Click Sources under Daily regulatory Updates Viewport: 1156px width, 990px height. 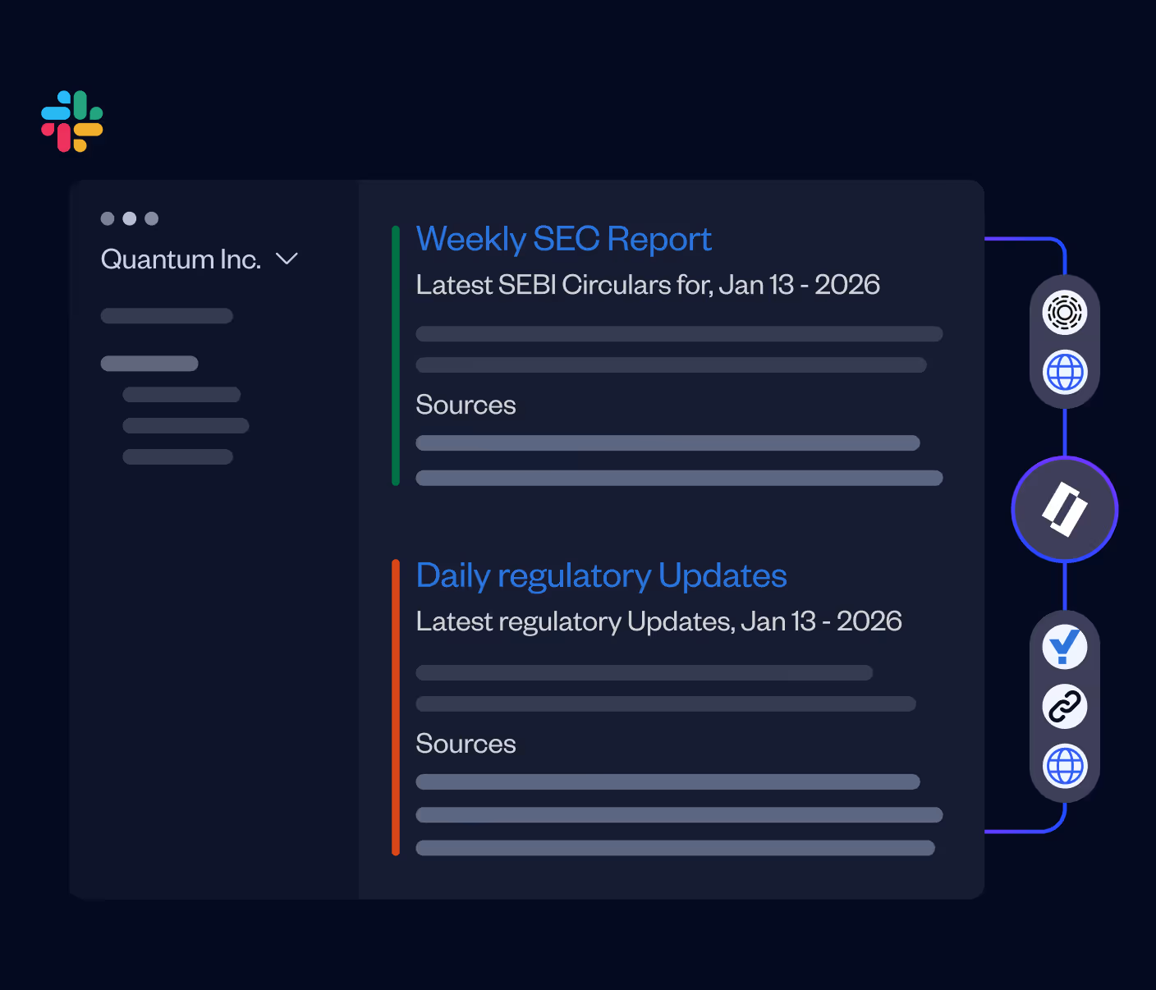click(x=466, y=744)
